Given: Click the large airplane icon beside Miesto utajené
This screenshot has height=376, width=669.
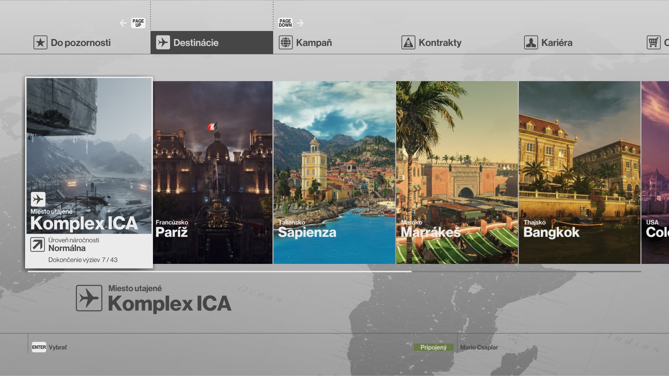Looking at the screenshot, I should point(89,298).
